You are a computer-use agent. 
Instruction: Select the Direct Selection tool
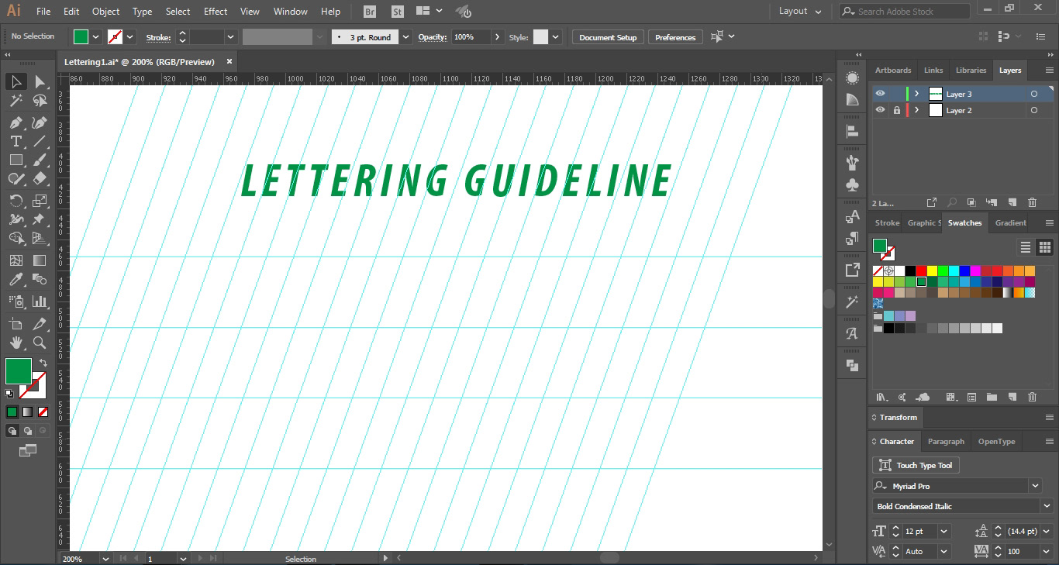coord(40,81)
